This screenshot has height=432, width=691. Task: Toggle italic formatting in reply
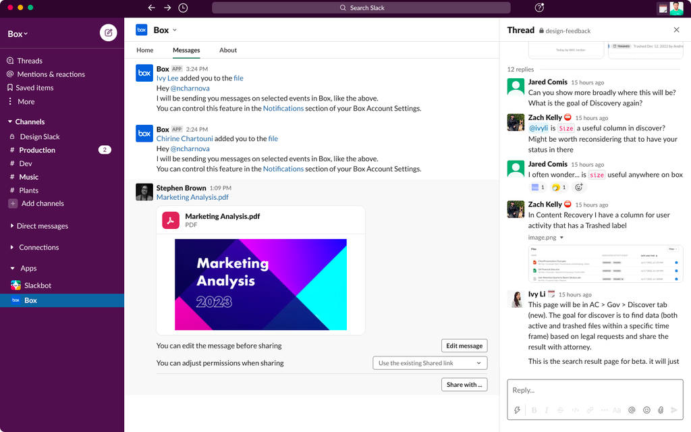(x=547, y=410)
